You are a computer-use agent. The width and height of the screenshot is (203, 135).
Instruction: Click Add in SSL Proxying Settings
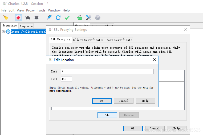[107, 115]
